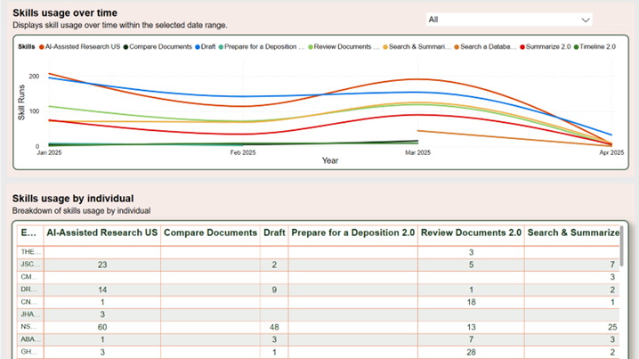Viewport: 639px width, 359px height.
Task: Select the JSC... row name cell
Action: 28,265
